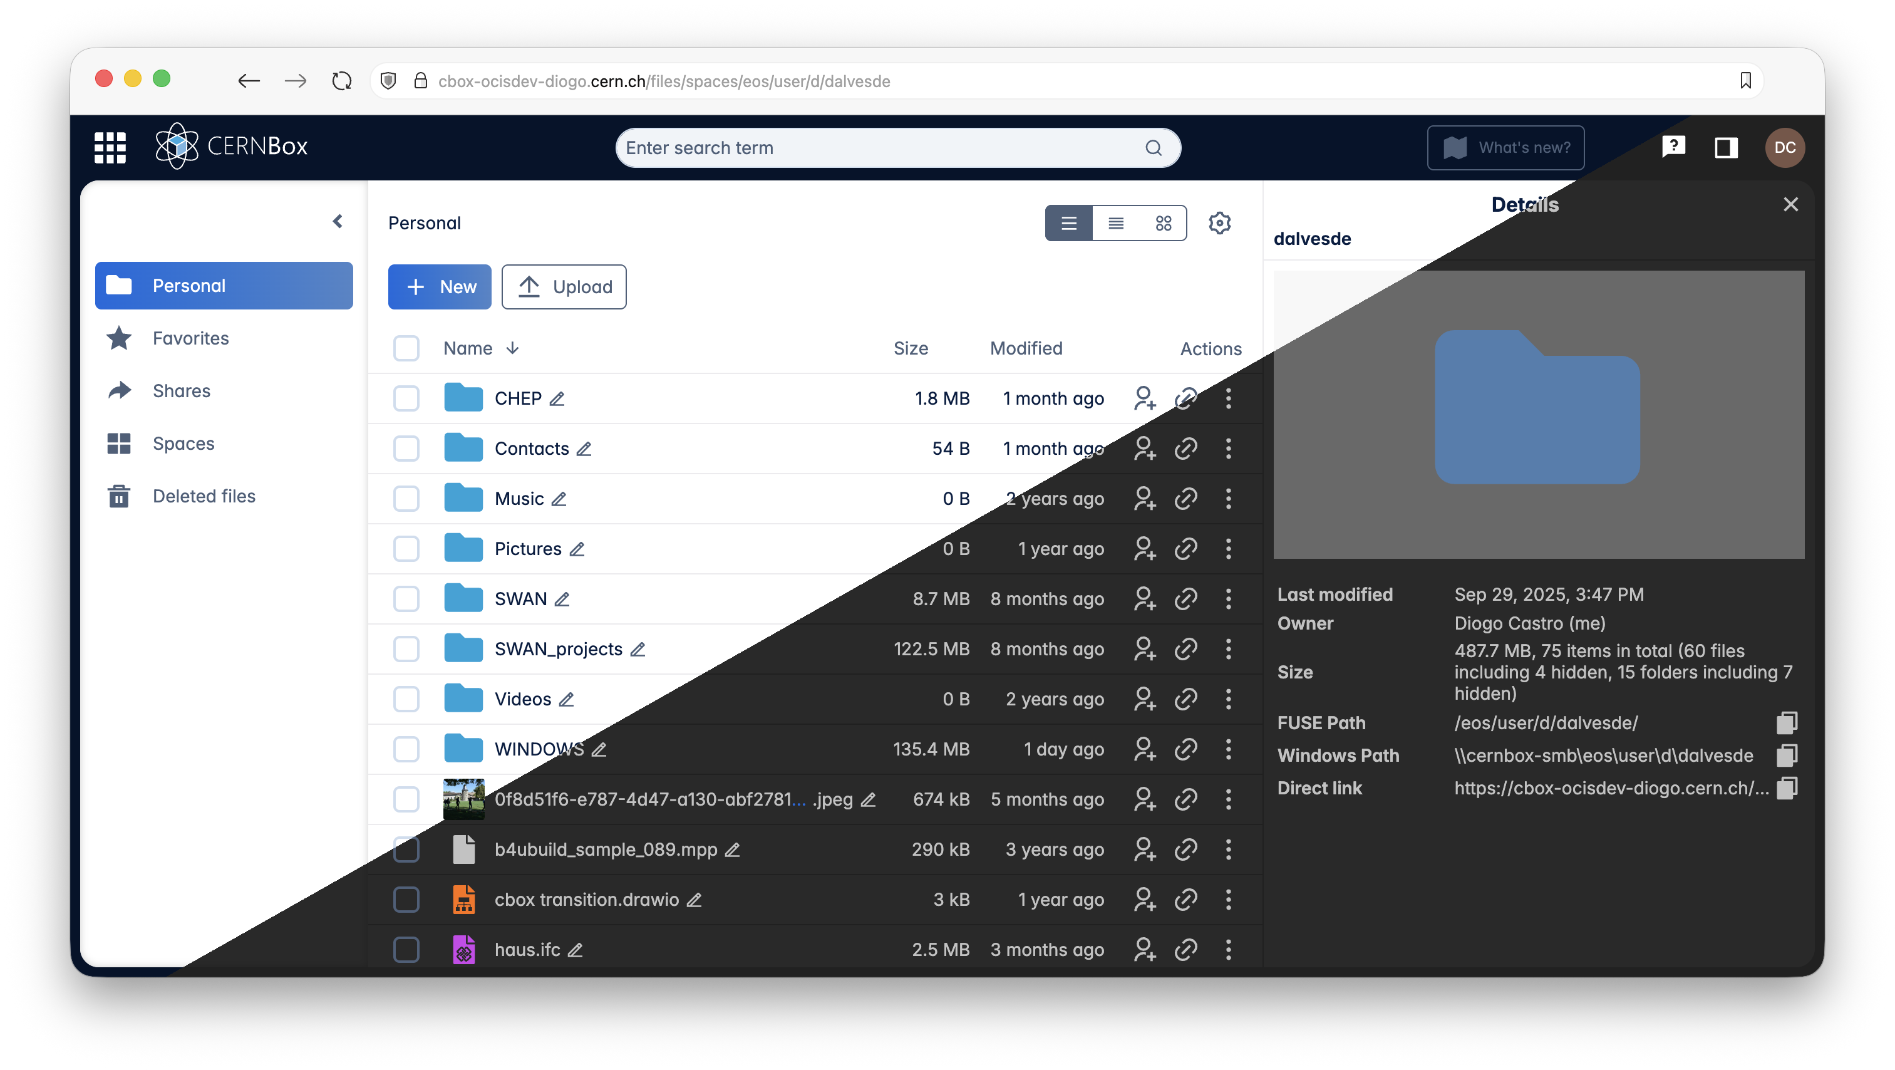Sort files by Name column arrow

pyautogui.click(x=513, y=348)
